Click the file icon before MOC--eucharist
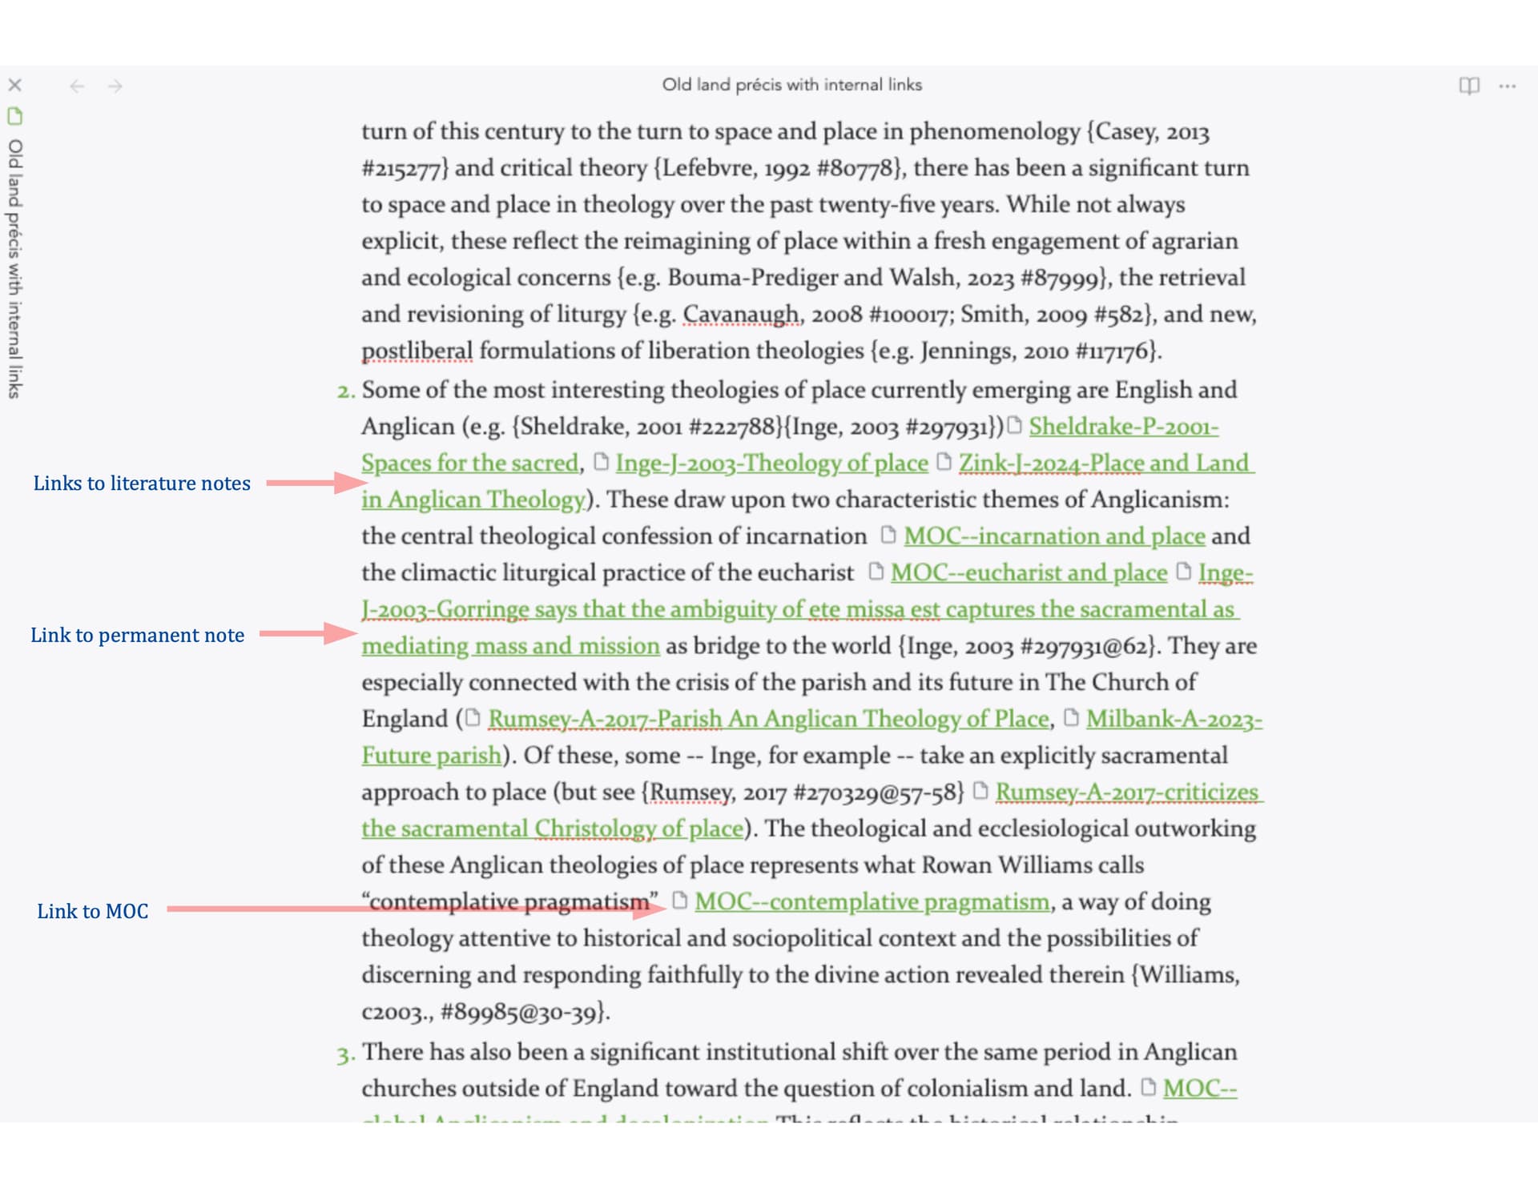Screen dimensions: 1538x1188 (876, 572)
